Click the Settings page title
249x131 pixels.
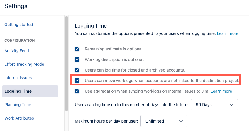(x=16, y=6)
